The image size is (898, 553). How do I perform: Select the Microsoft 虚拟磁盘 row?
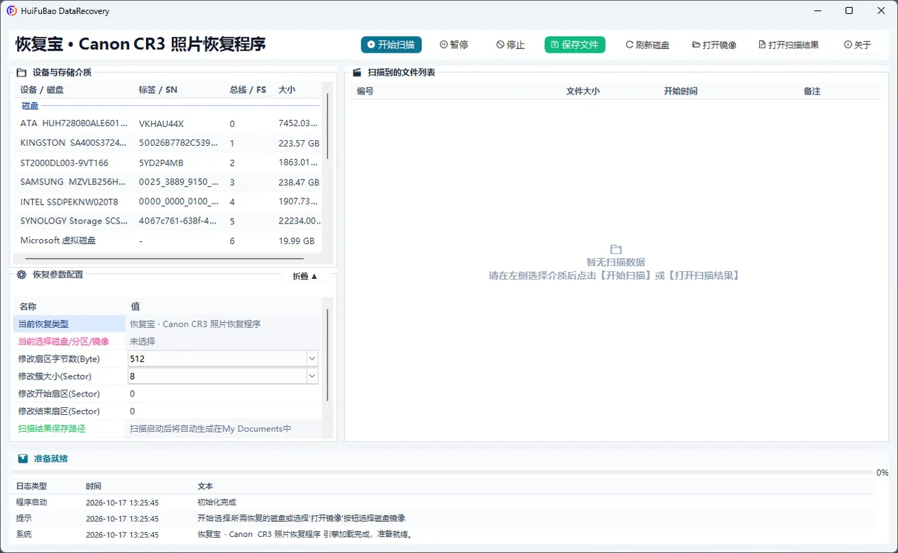(168, 240)
